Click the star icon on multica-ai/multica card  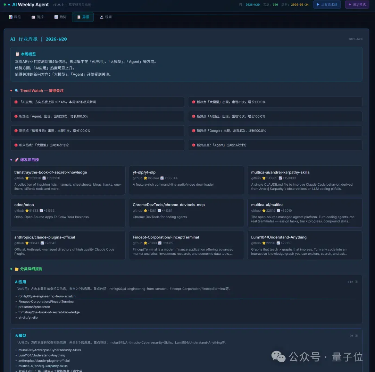pos(264,211)
